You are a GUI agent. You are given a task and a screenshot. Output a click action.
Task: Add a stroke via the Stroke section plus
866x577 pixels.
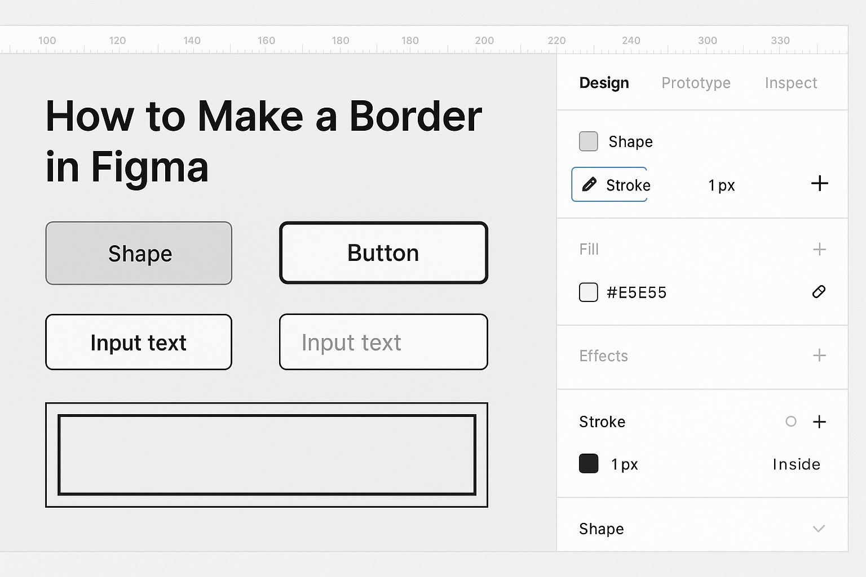tap(820, 421)
